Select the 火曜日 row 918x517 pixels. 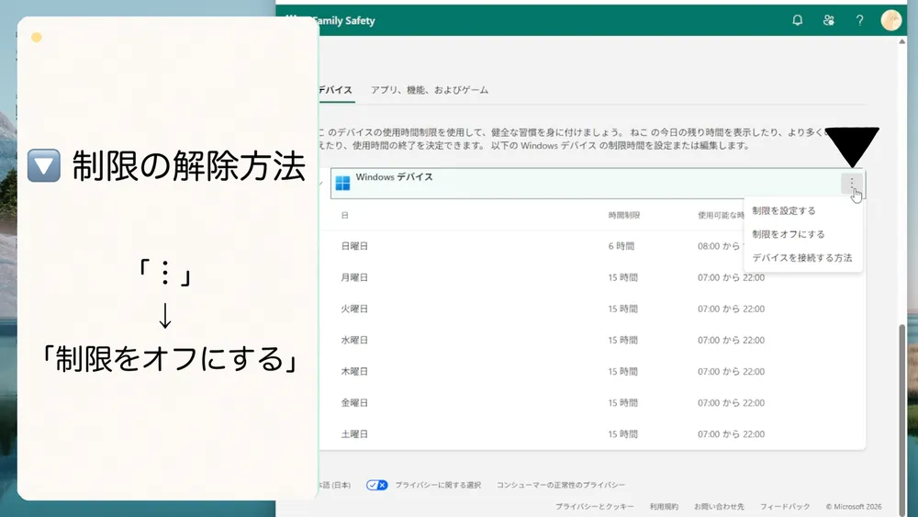coord(591,309)
